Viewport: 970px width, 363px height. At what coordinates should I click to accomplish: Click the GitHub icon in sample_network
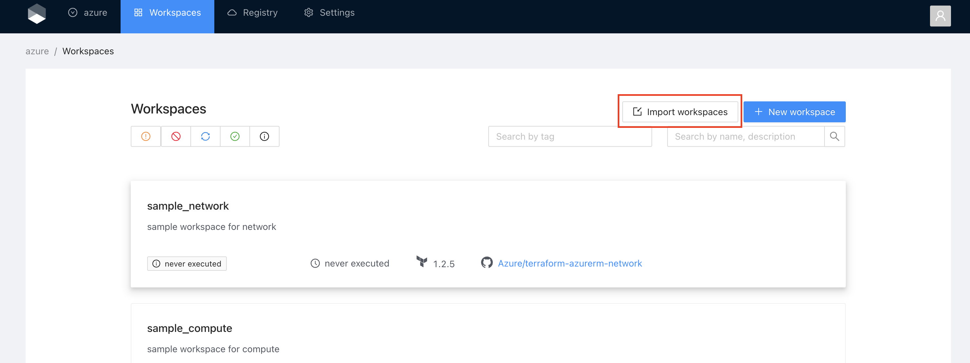[487, 263]
